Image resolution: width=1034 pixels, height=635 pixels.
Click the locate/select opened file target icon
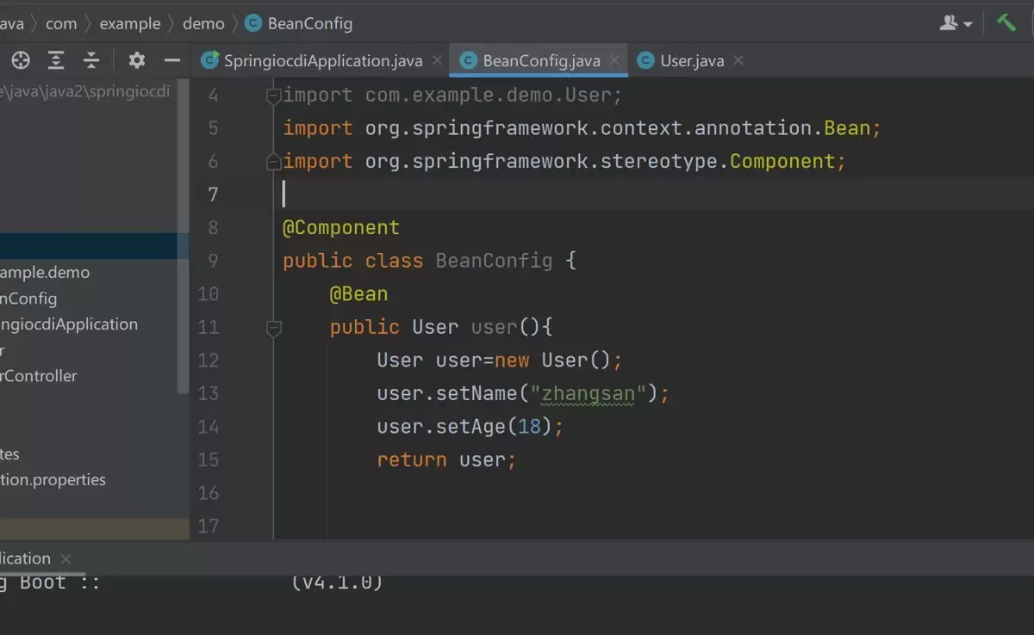coord(20,60)
